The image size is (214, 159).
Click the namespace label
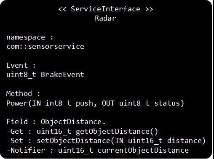coord(26,37)
